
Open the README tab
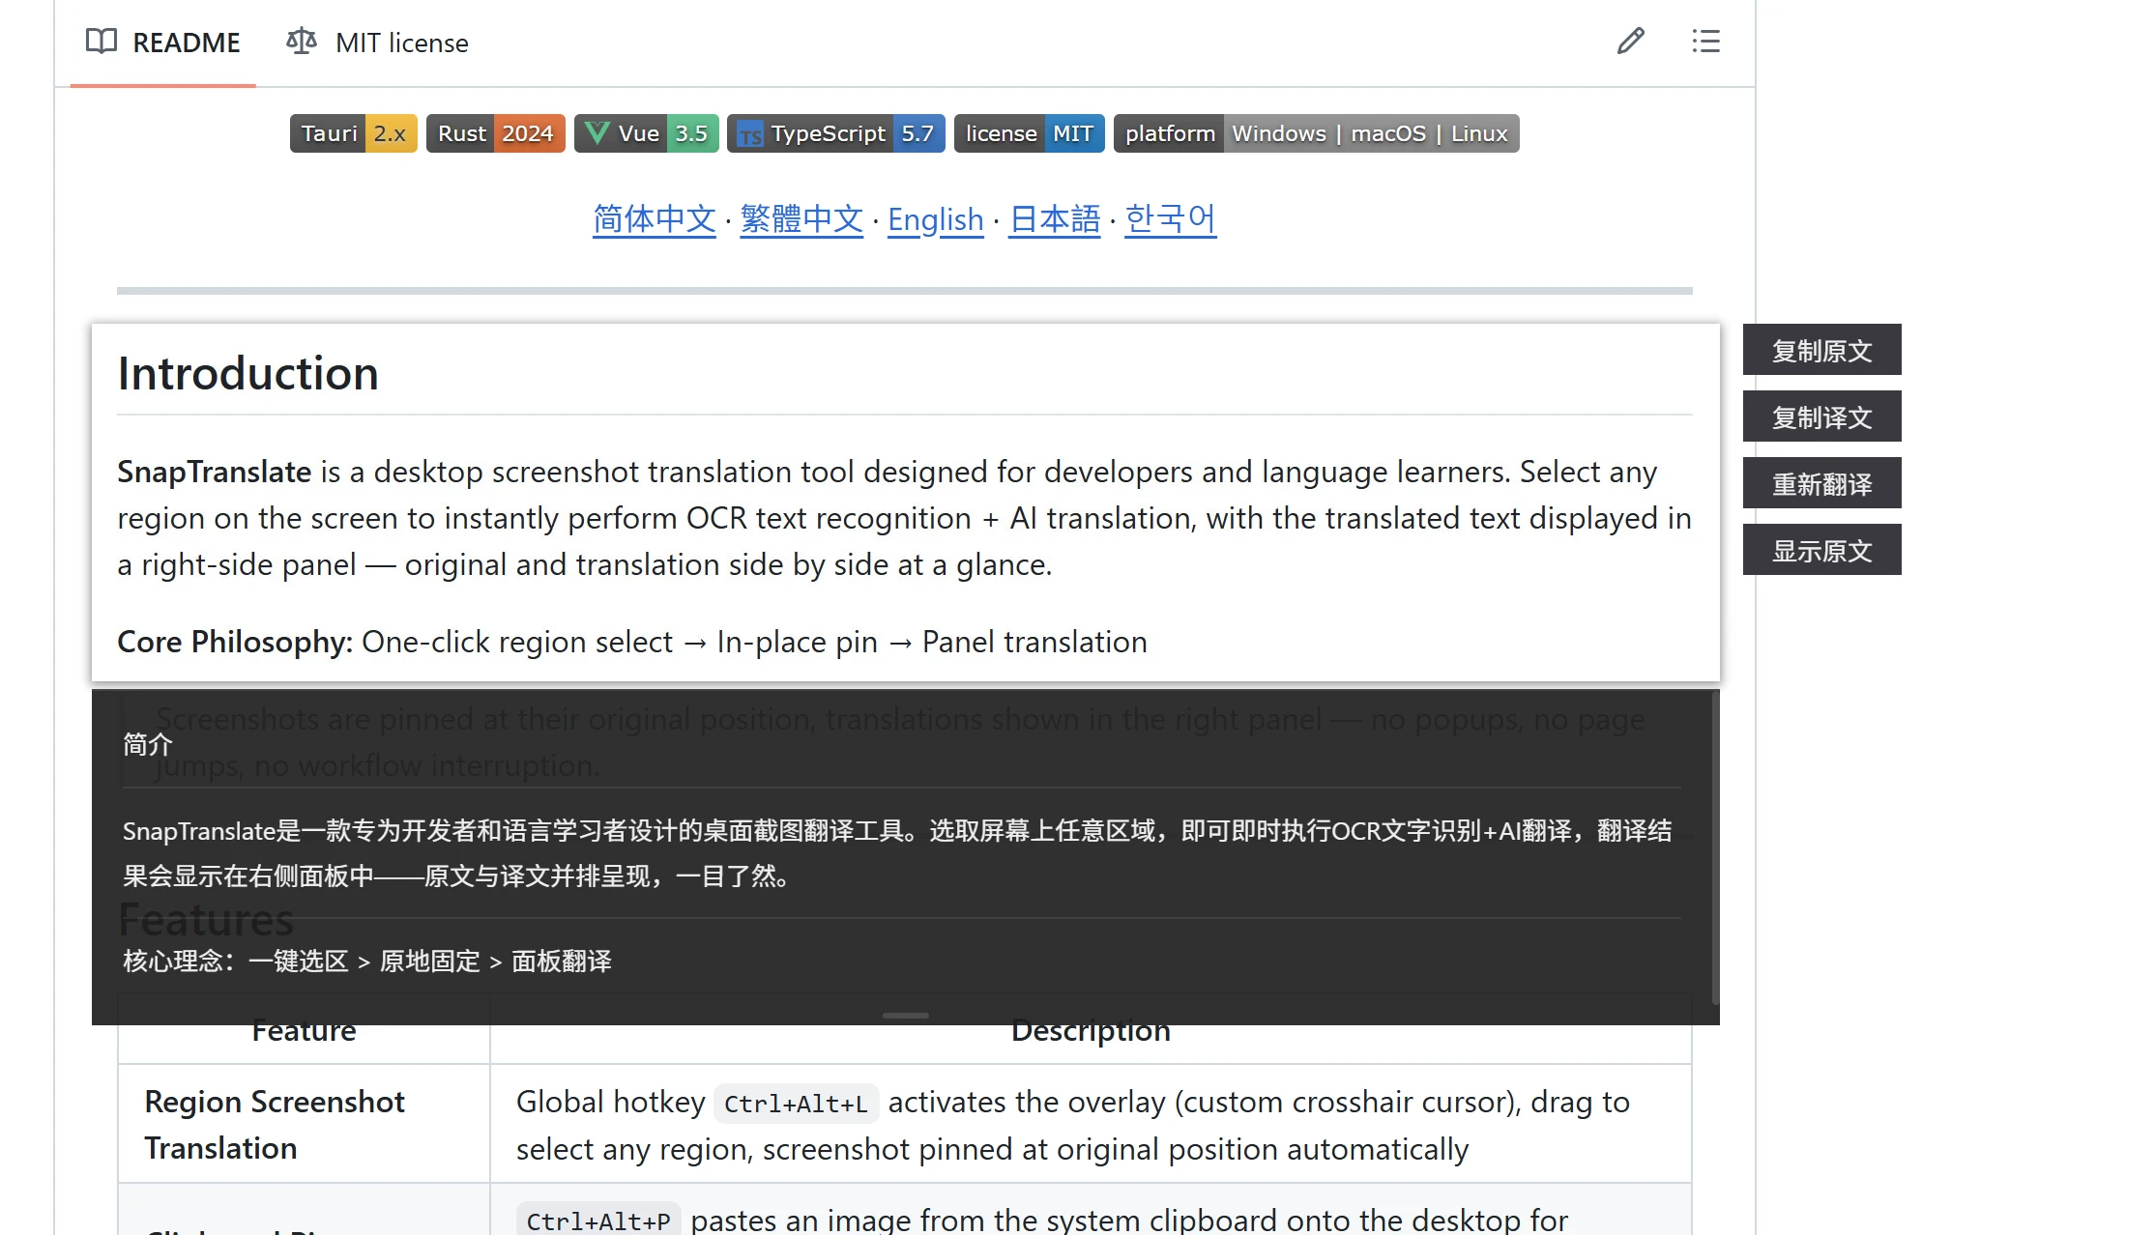(x=162, y=43)
